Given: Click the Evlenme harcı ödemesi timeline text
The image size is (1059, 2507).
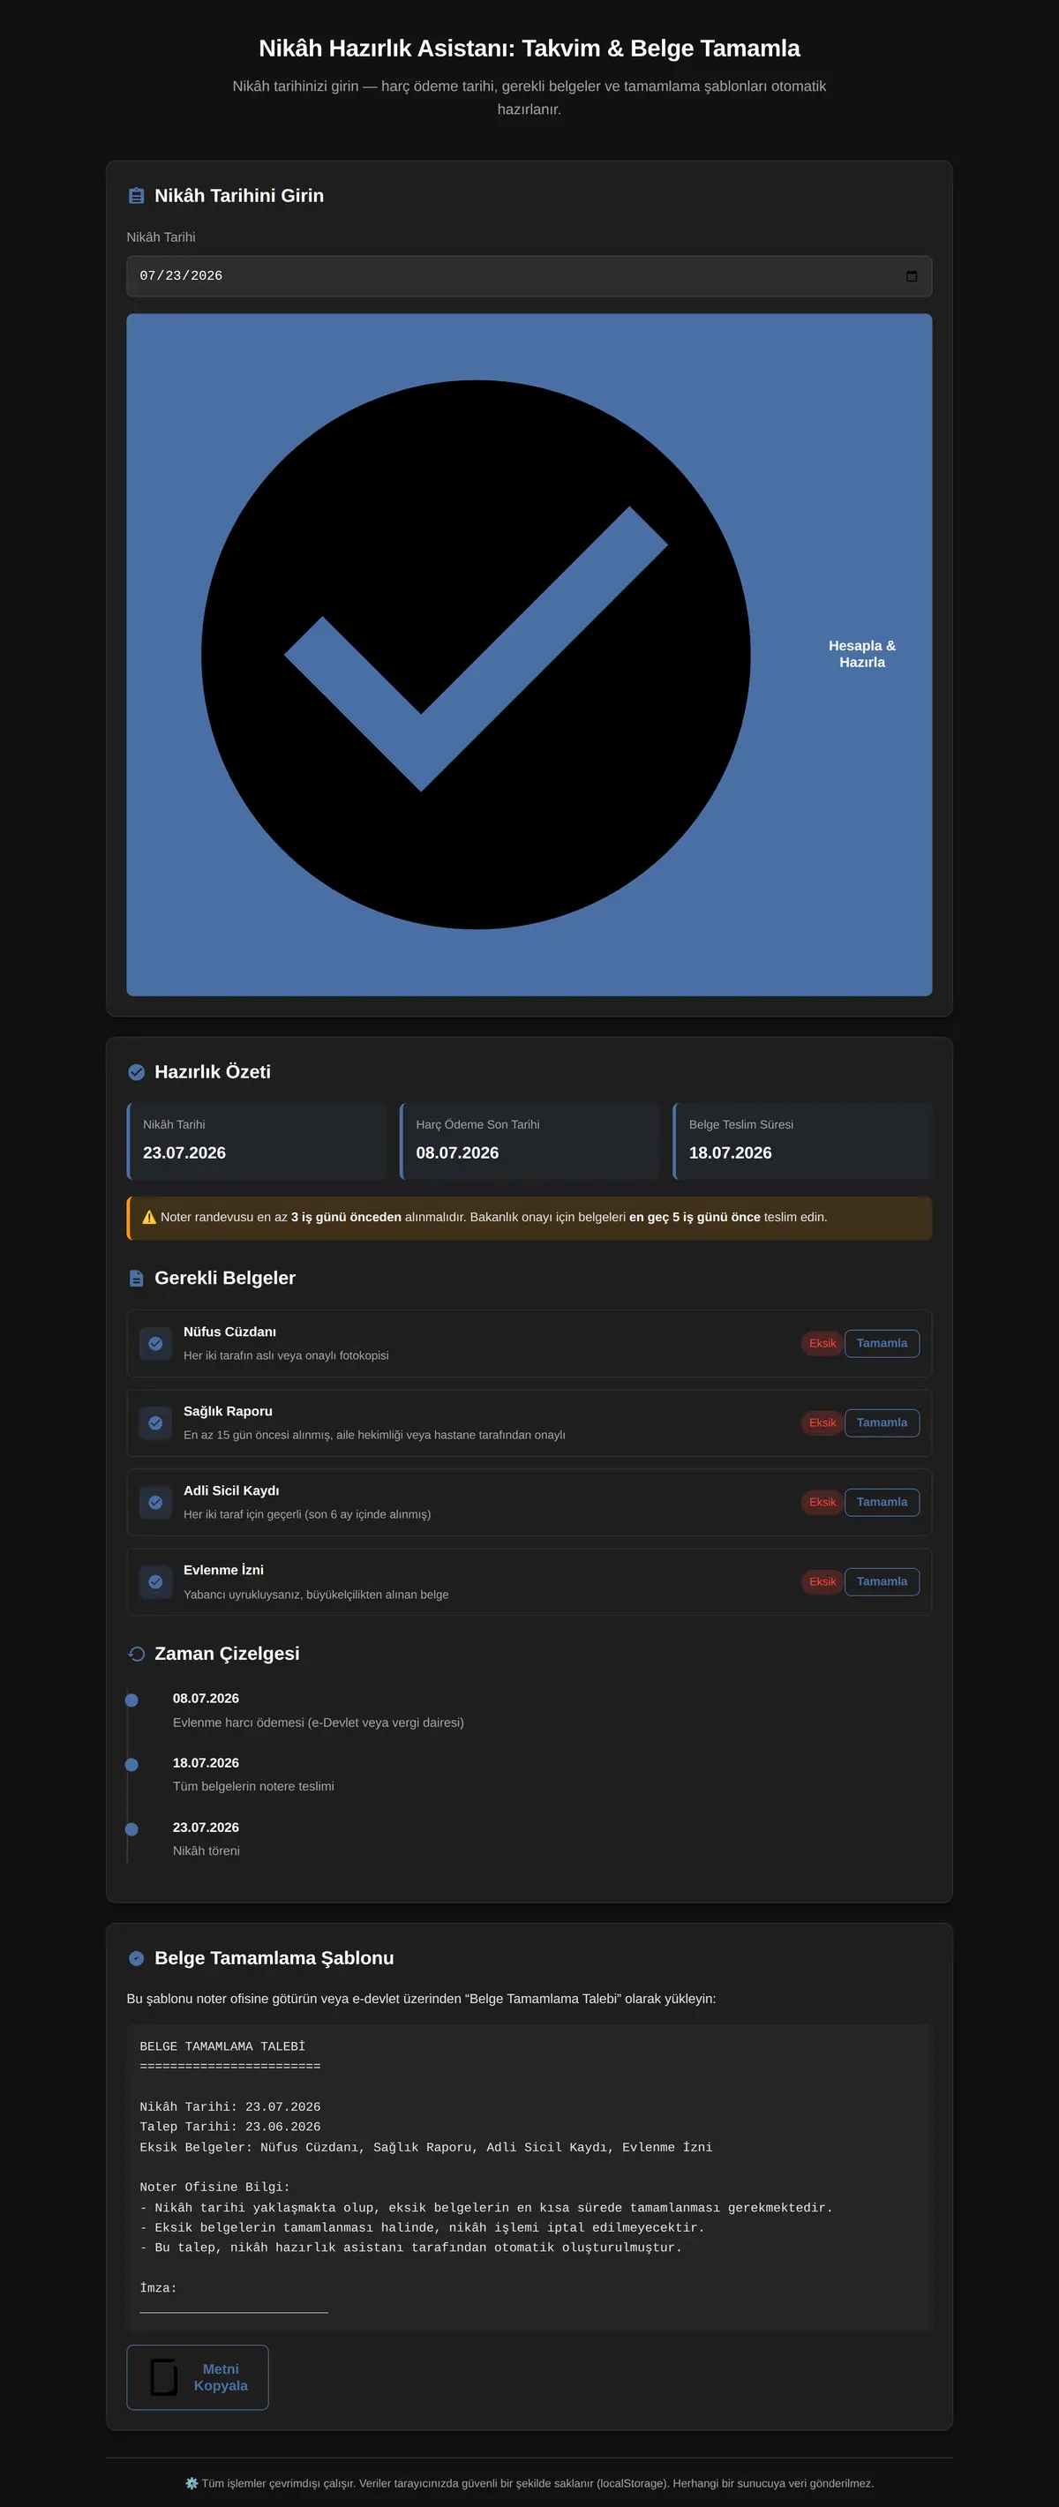Looking at the screenshot, I should (319, 1723).
